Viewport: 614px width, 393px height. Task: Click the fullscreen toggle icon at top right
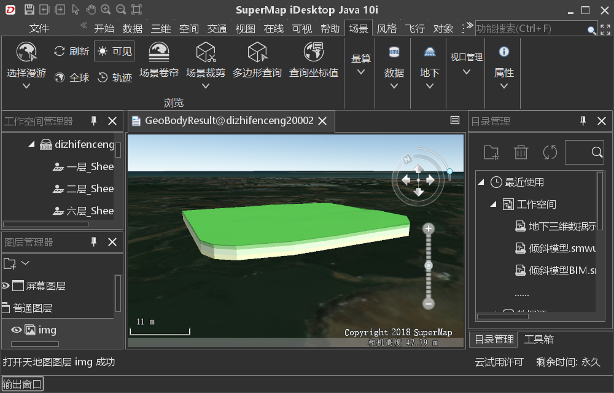click(x=605, y=29)
